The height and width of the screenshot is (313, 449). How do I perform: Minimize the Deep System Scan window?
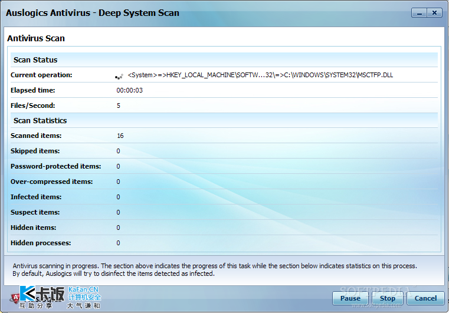pyautogui.click(x=419, y=12)
